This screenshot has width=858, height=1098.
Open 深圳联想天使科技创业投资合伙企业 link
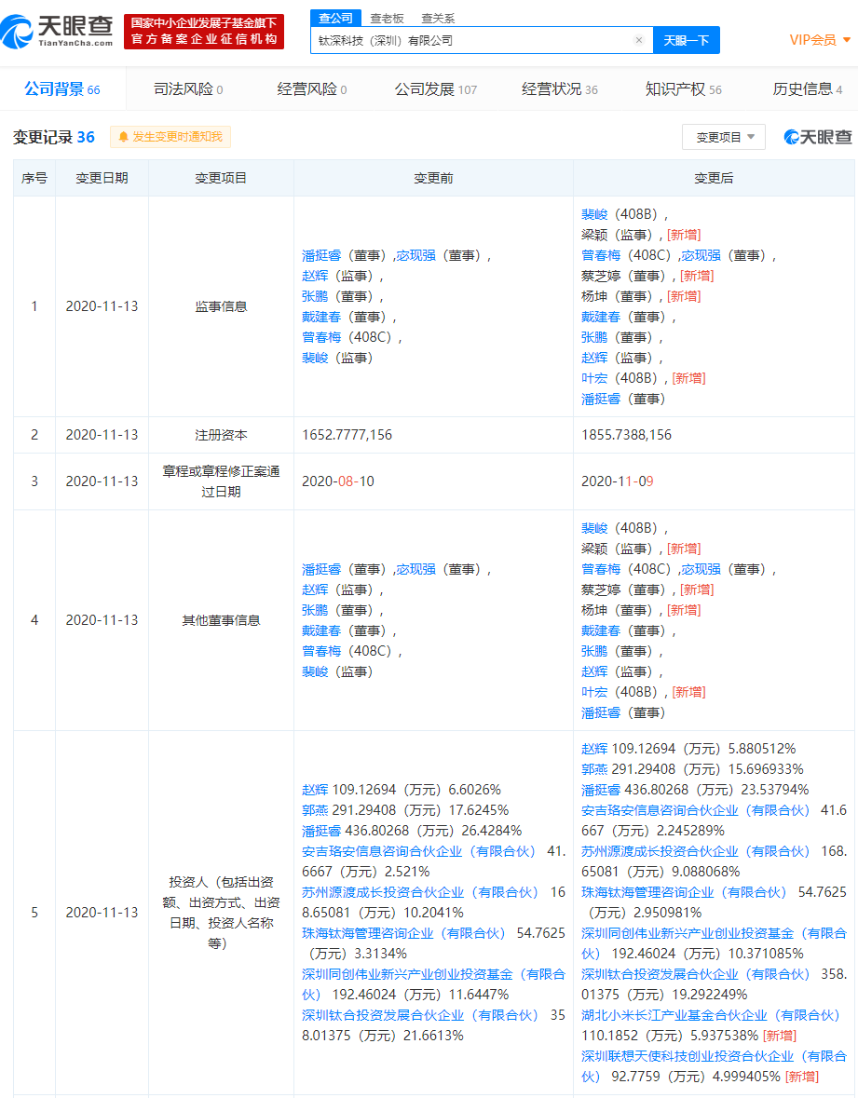pyautogui.click(x=714, y=1065)
